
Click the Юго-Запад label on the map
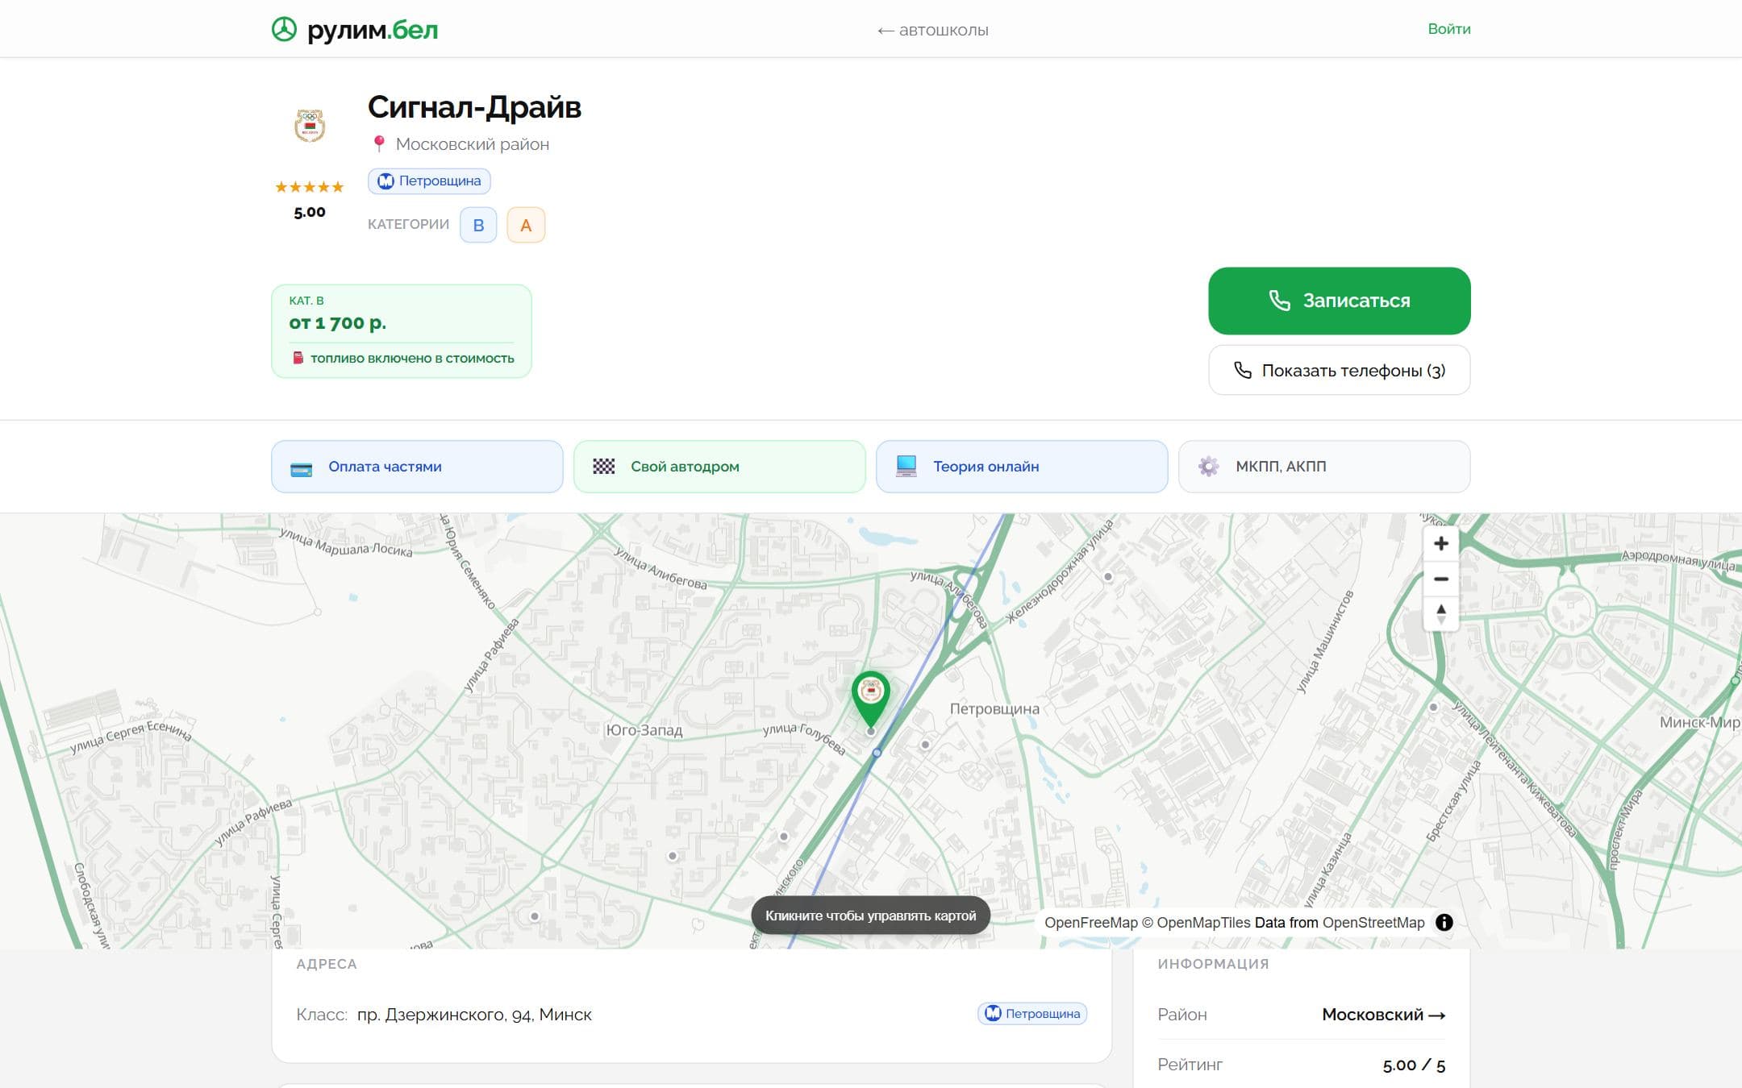click(x=644, y=730)
